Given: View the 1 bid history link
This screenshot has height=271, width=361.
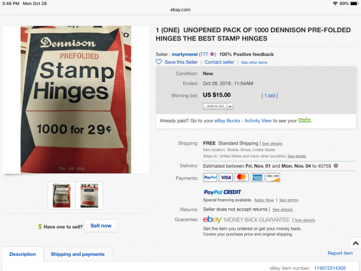Looking at the screenshot, I should (270, 95).
